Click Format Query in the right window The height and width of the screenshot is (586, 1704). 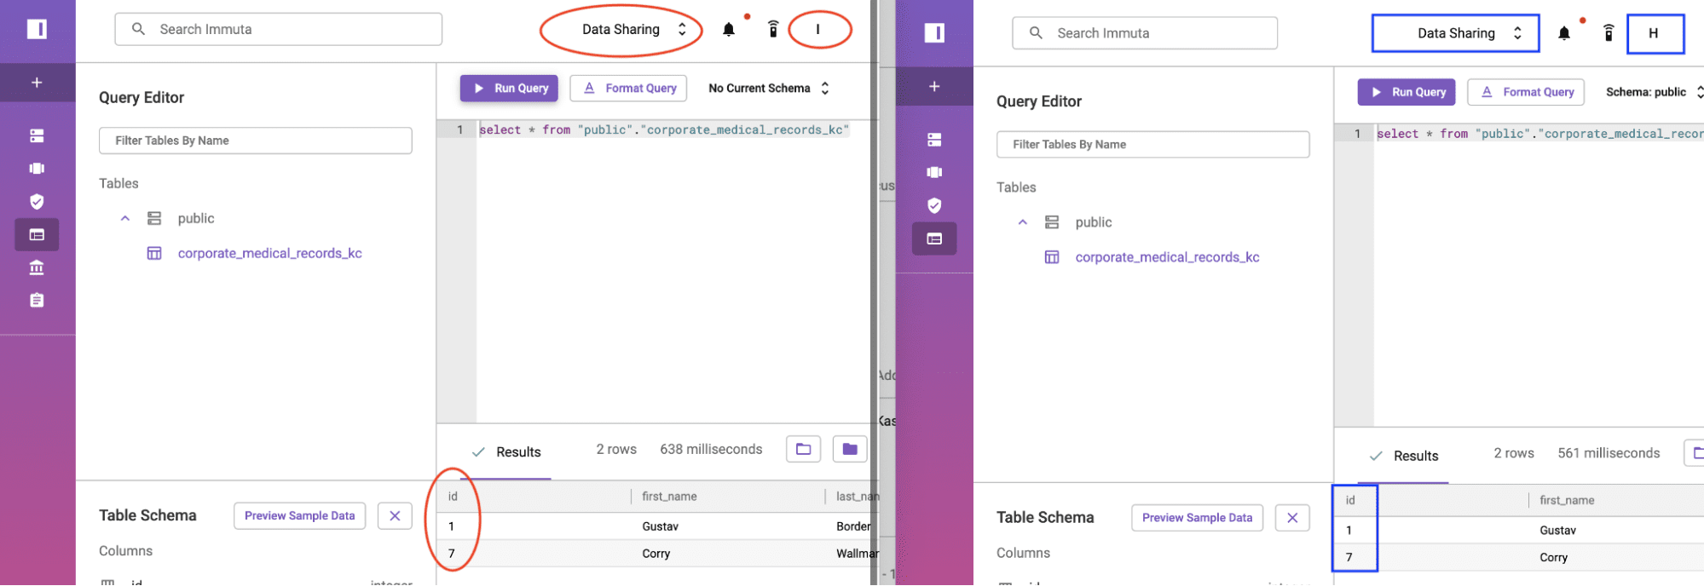point(1525,92)
